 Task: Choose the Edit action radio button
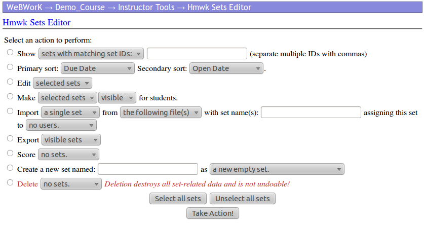(x=10, y=82)
